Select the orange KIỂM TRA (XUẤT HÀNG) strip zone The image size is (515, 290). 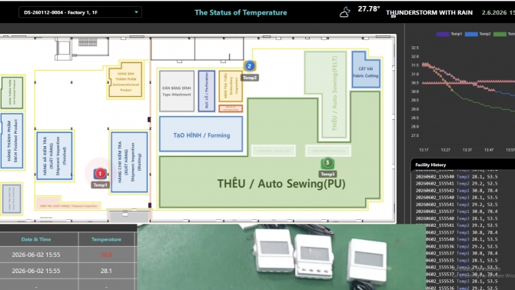[68, 206]
